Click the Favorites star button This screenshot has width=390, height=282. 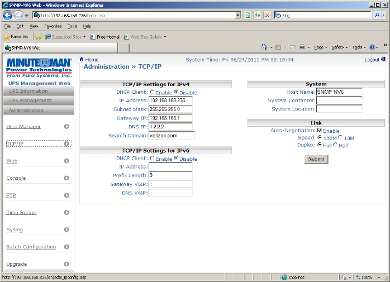pyautogui.click(x=16, y=37)
